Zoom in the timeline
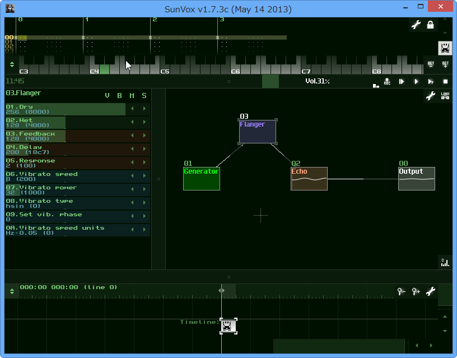The height and width of the screenshot is (358, 457). (416, 291)
